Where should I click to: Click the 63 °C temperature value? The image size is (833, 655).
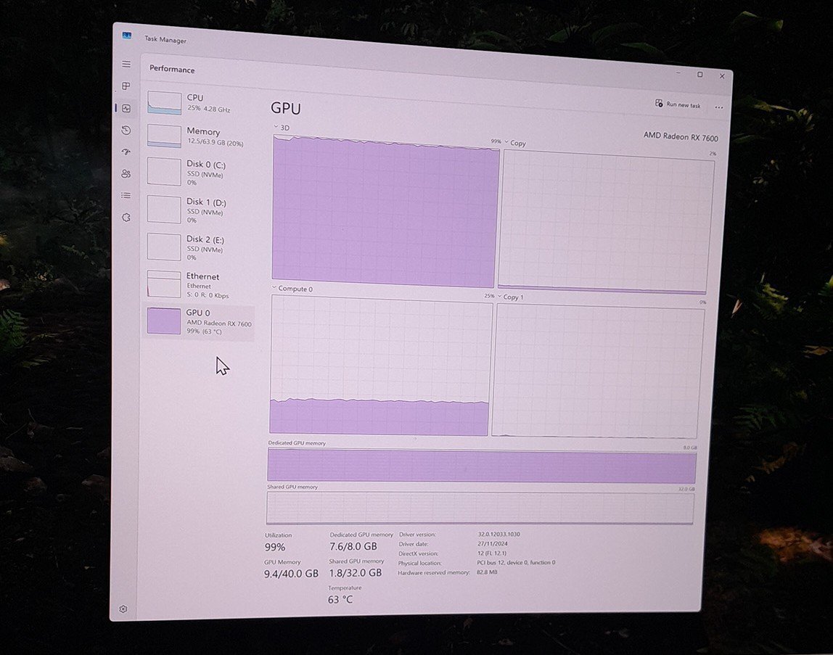[340, 599]
